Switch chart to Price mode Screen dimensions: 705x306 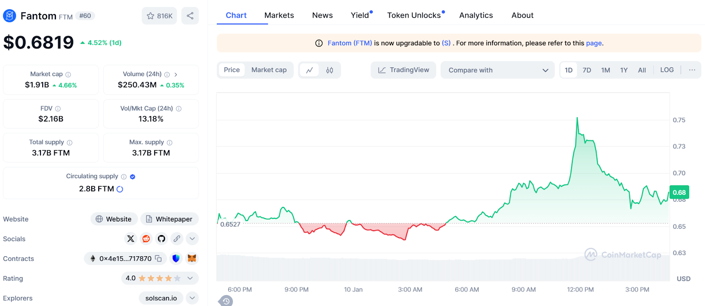(x=232, y=70)
